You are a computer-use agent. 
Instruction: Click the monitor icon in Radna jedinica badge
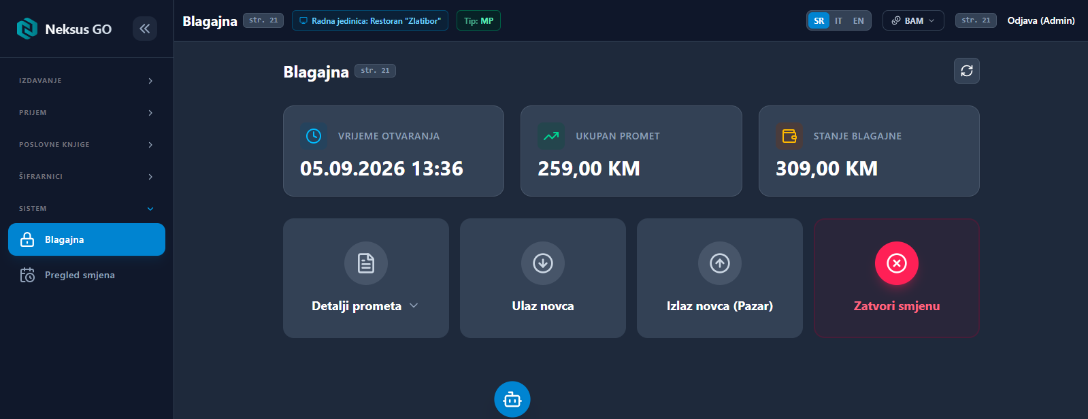coord(303,21)
